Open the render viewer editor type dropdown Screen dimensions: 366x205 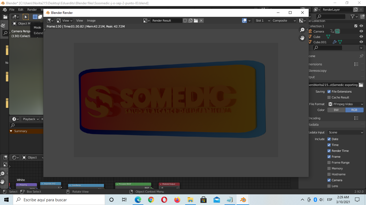click(50, 21)
